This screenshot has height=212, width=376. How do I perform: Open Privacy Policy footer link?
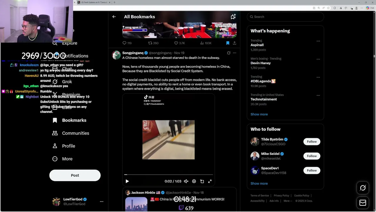coord(281,196)
